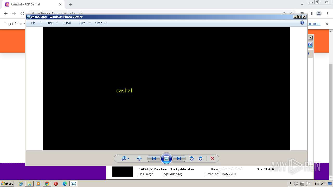Click the Photo Viewer taskbar button
This screenshot has height=187, width=333.
(x=74, y=184)
